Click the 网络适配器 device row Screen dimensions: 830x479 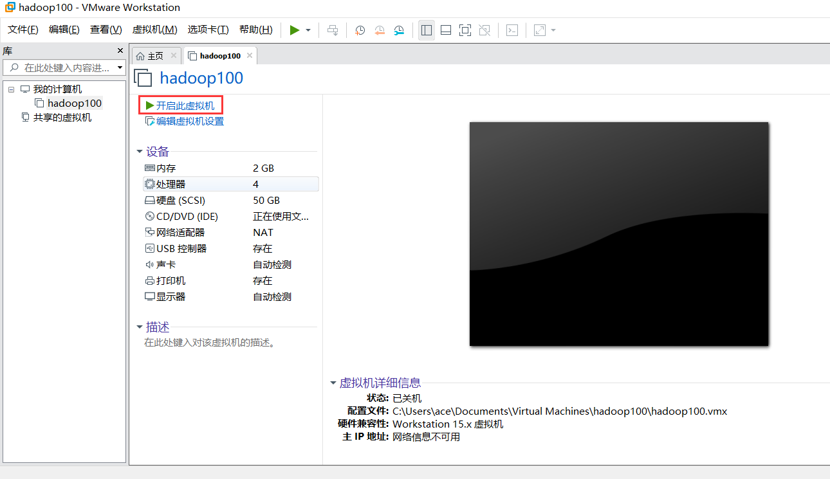pos(231,232)
